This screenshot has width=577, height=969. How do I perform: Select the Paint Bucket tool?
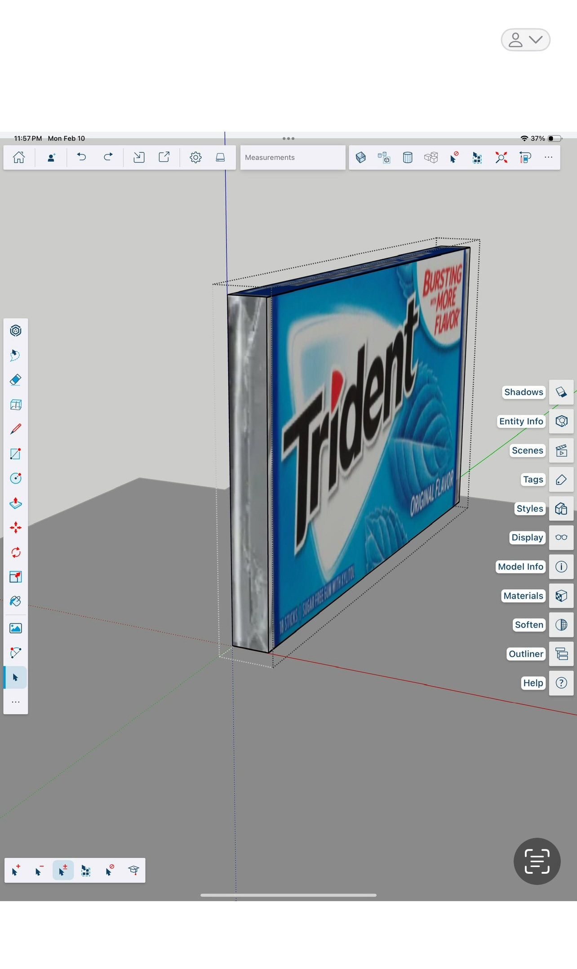click(16, 601)
